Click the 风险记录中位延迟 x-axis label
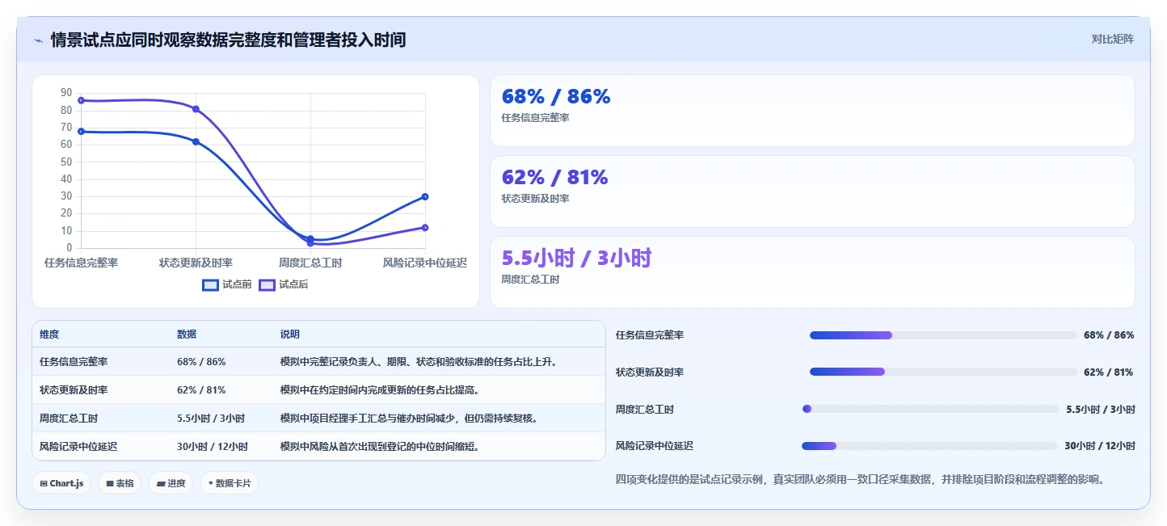The image size is (1167, 526). coord(425,263)
